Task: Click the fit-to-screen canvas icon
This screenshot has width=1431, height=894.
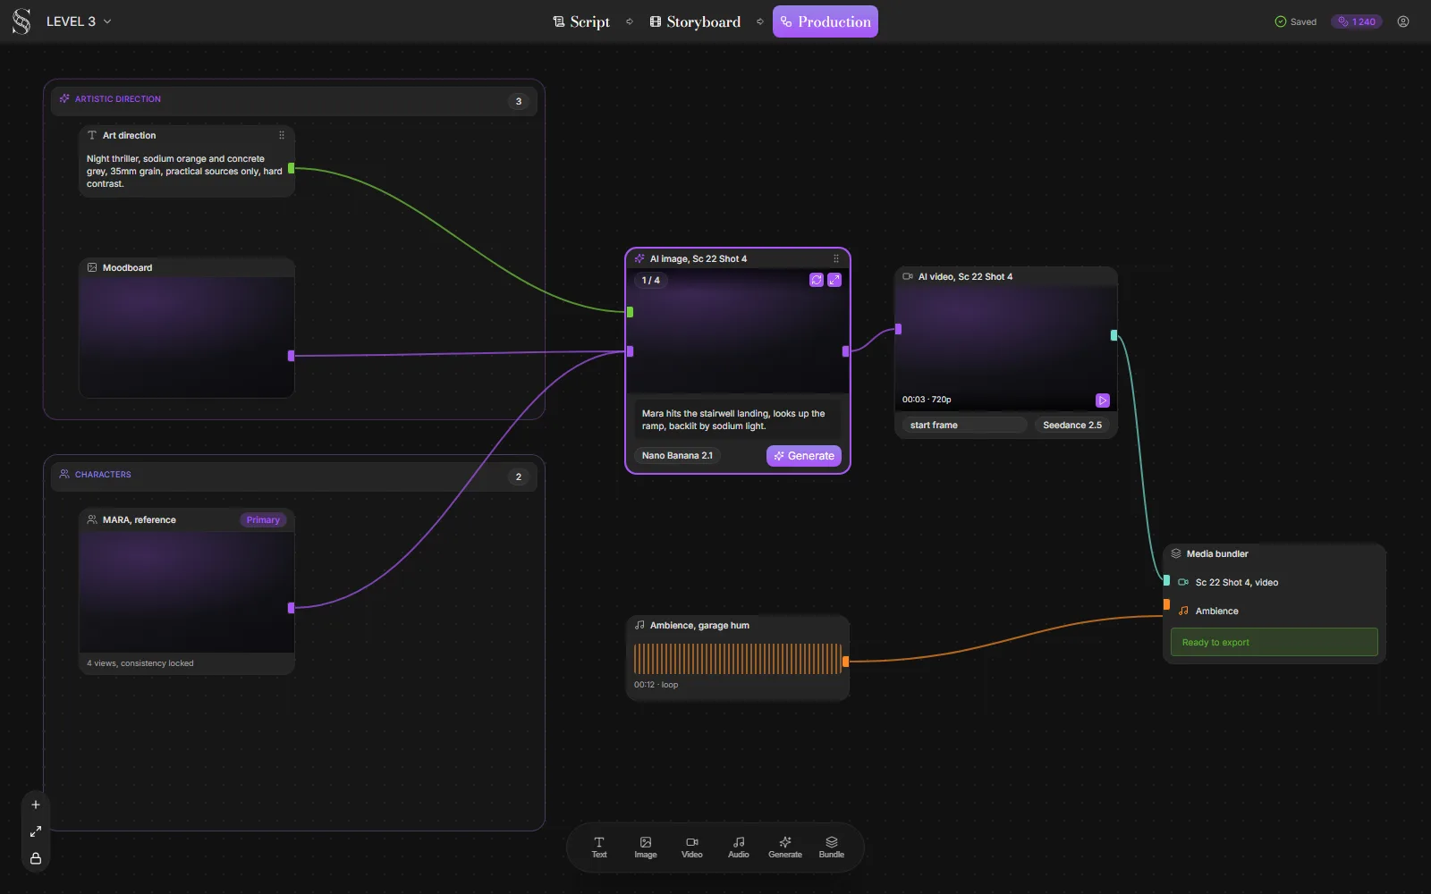Action: click(36, 831)
